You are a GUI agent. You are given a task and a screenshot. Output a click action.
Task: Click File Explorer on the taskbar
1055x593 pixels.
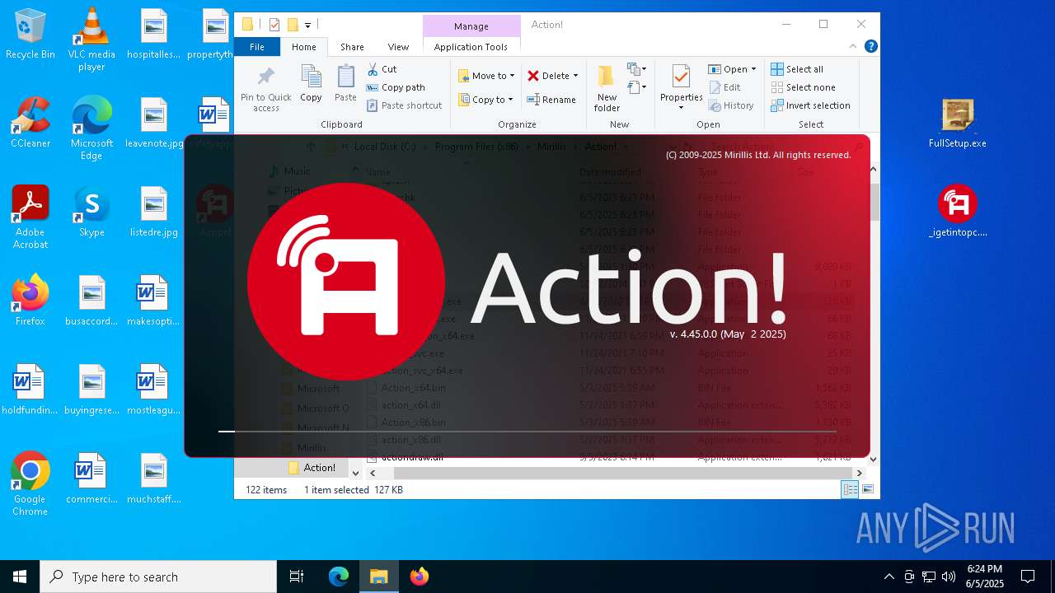coord(379,577)
